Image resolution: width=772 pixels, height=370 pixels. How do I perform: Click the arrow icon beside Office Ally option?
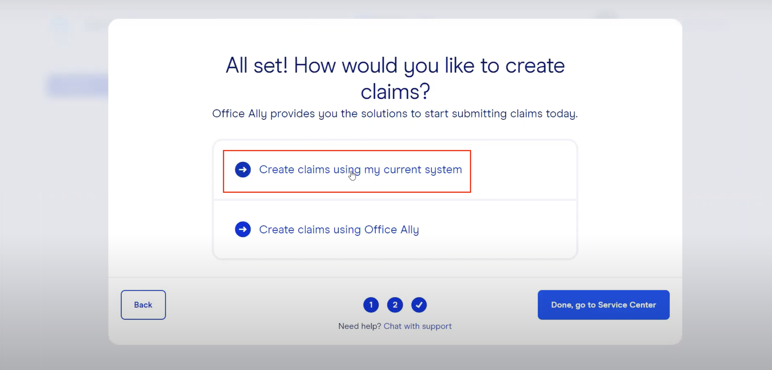pos(243,229)
